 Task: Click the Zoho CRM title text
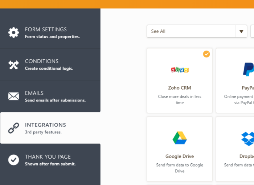tap(180, 88)
